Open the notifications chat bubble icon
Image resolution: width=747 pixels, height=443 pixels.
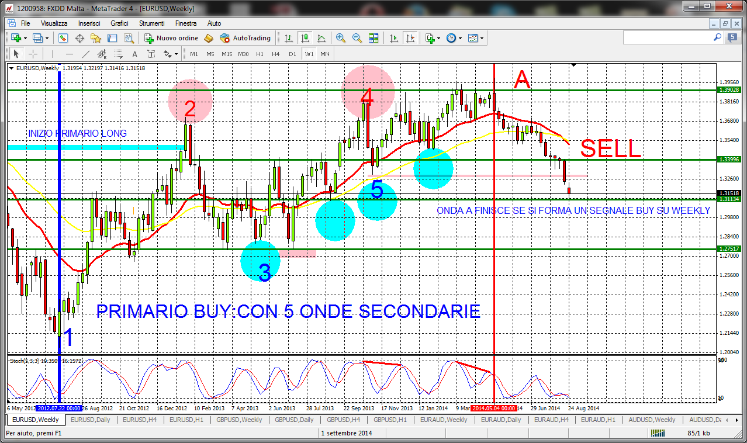(x=732, y=38)
